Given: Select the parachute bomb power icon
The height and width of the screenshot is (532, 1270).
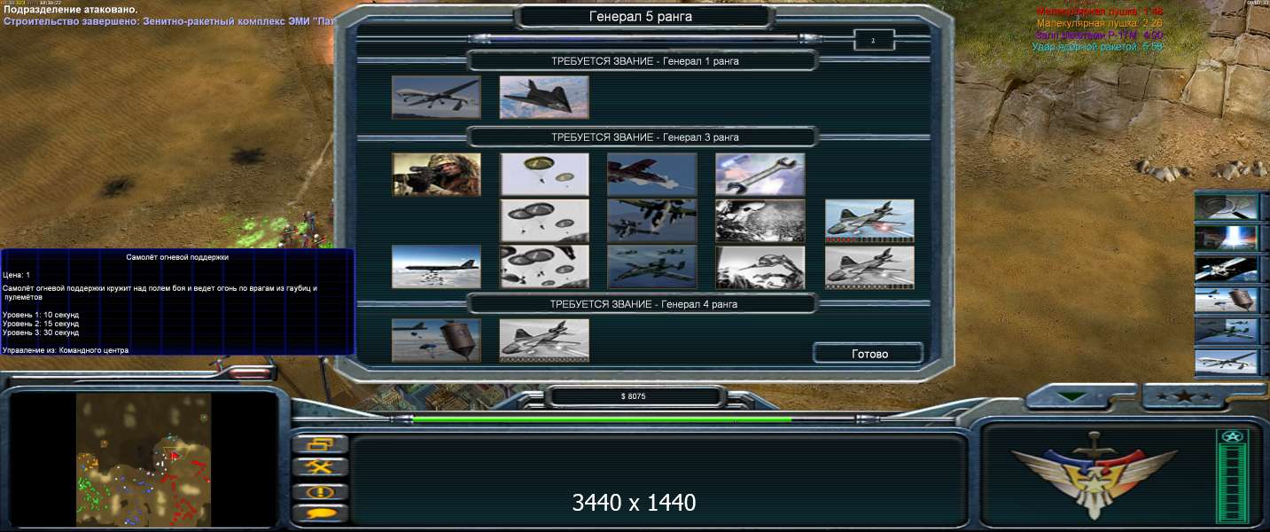Looking at the screenshot, I should click(436, 340).
